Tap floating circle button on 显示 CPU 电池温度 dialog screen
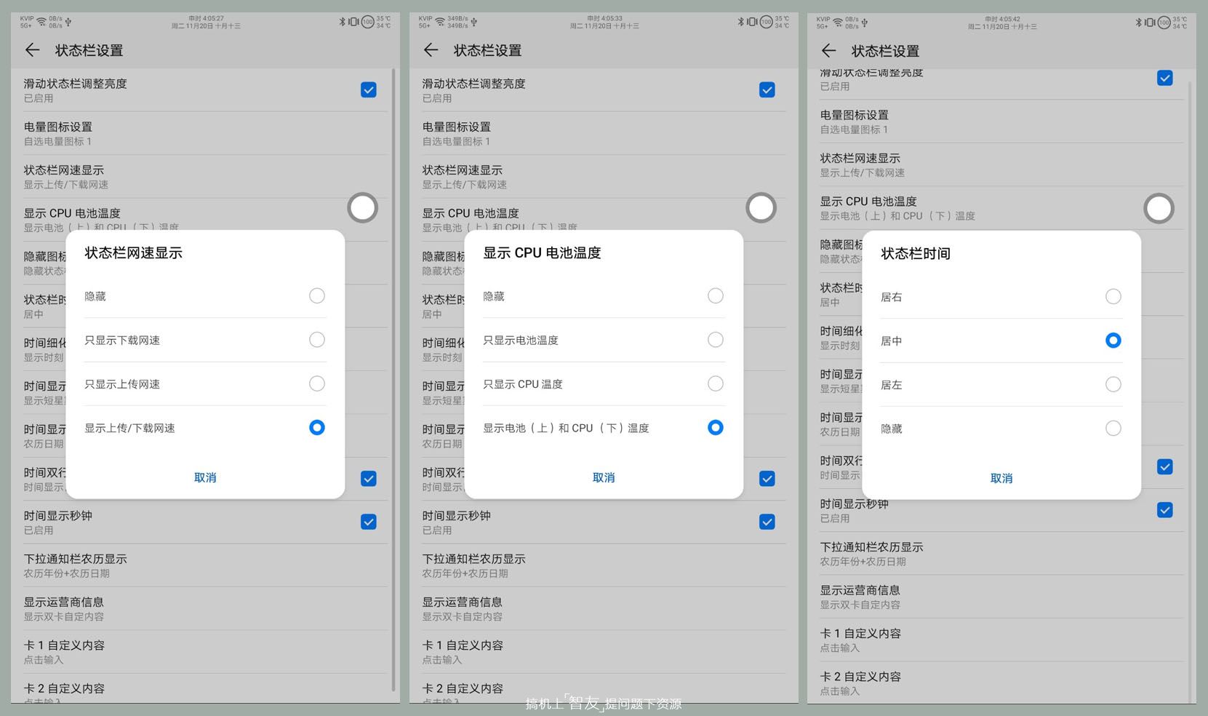 (761, 208)
